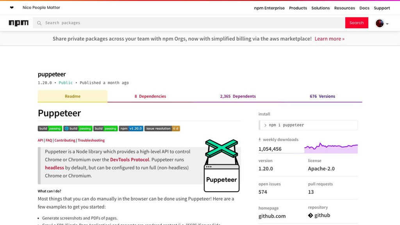
Task: Open the Solutions menu
Action: point(320,8)
